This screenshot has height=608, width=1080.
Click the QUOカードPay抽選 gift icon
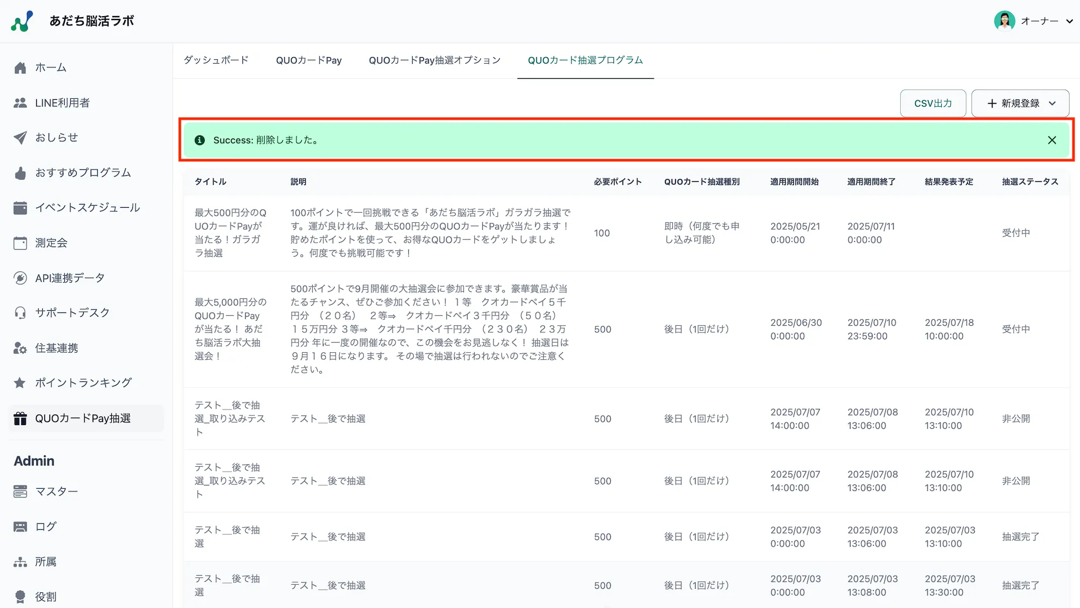point(20,418)
